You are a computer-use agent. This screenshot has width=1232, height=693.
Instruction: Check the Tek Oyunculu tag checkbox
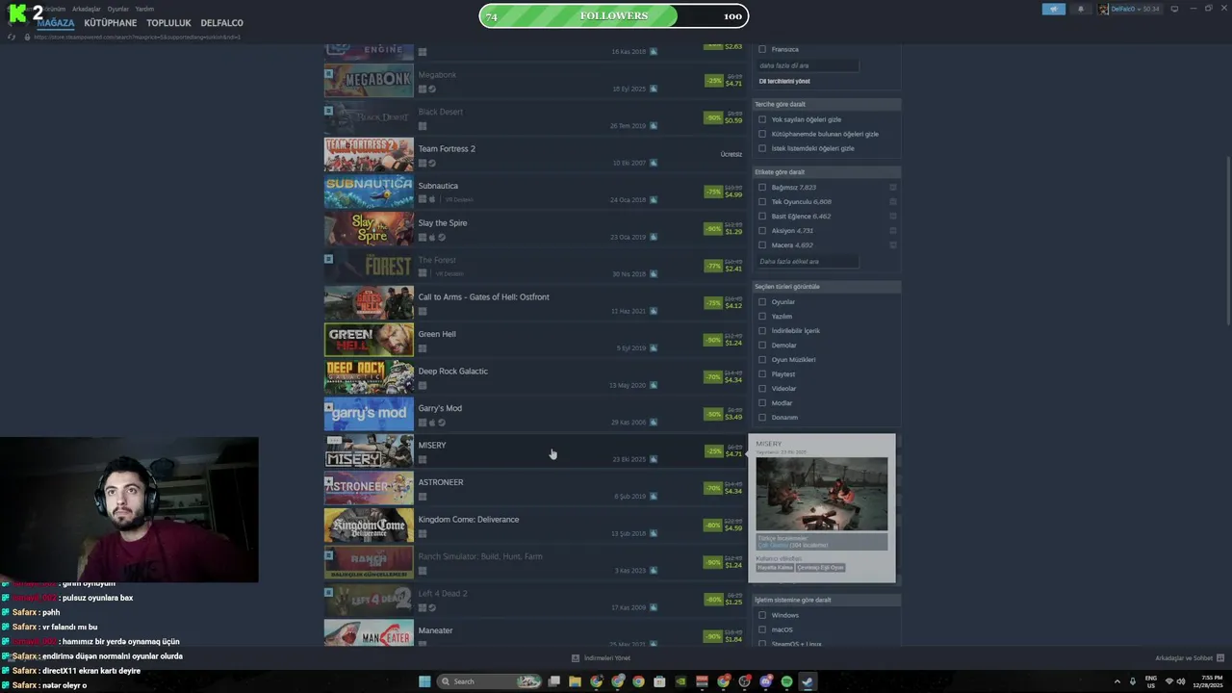(762, 202)
